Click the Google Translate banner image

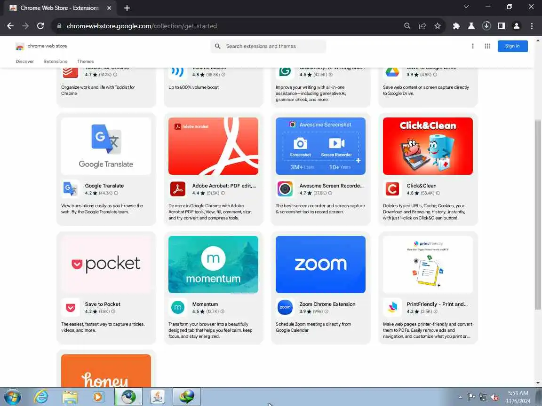(x=106, y=146)
